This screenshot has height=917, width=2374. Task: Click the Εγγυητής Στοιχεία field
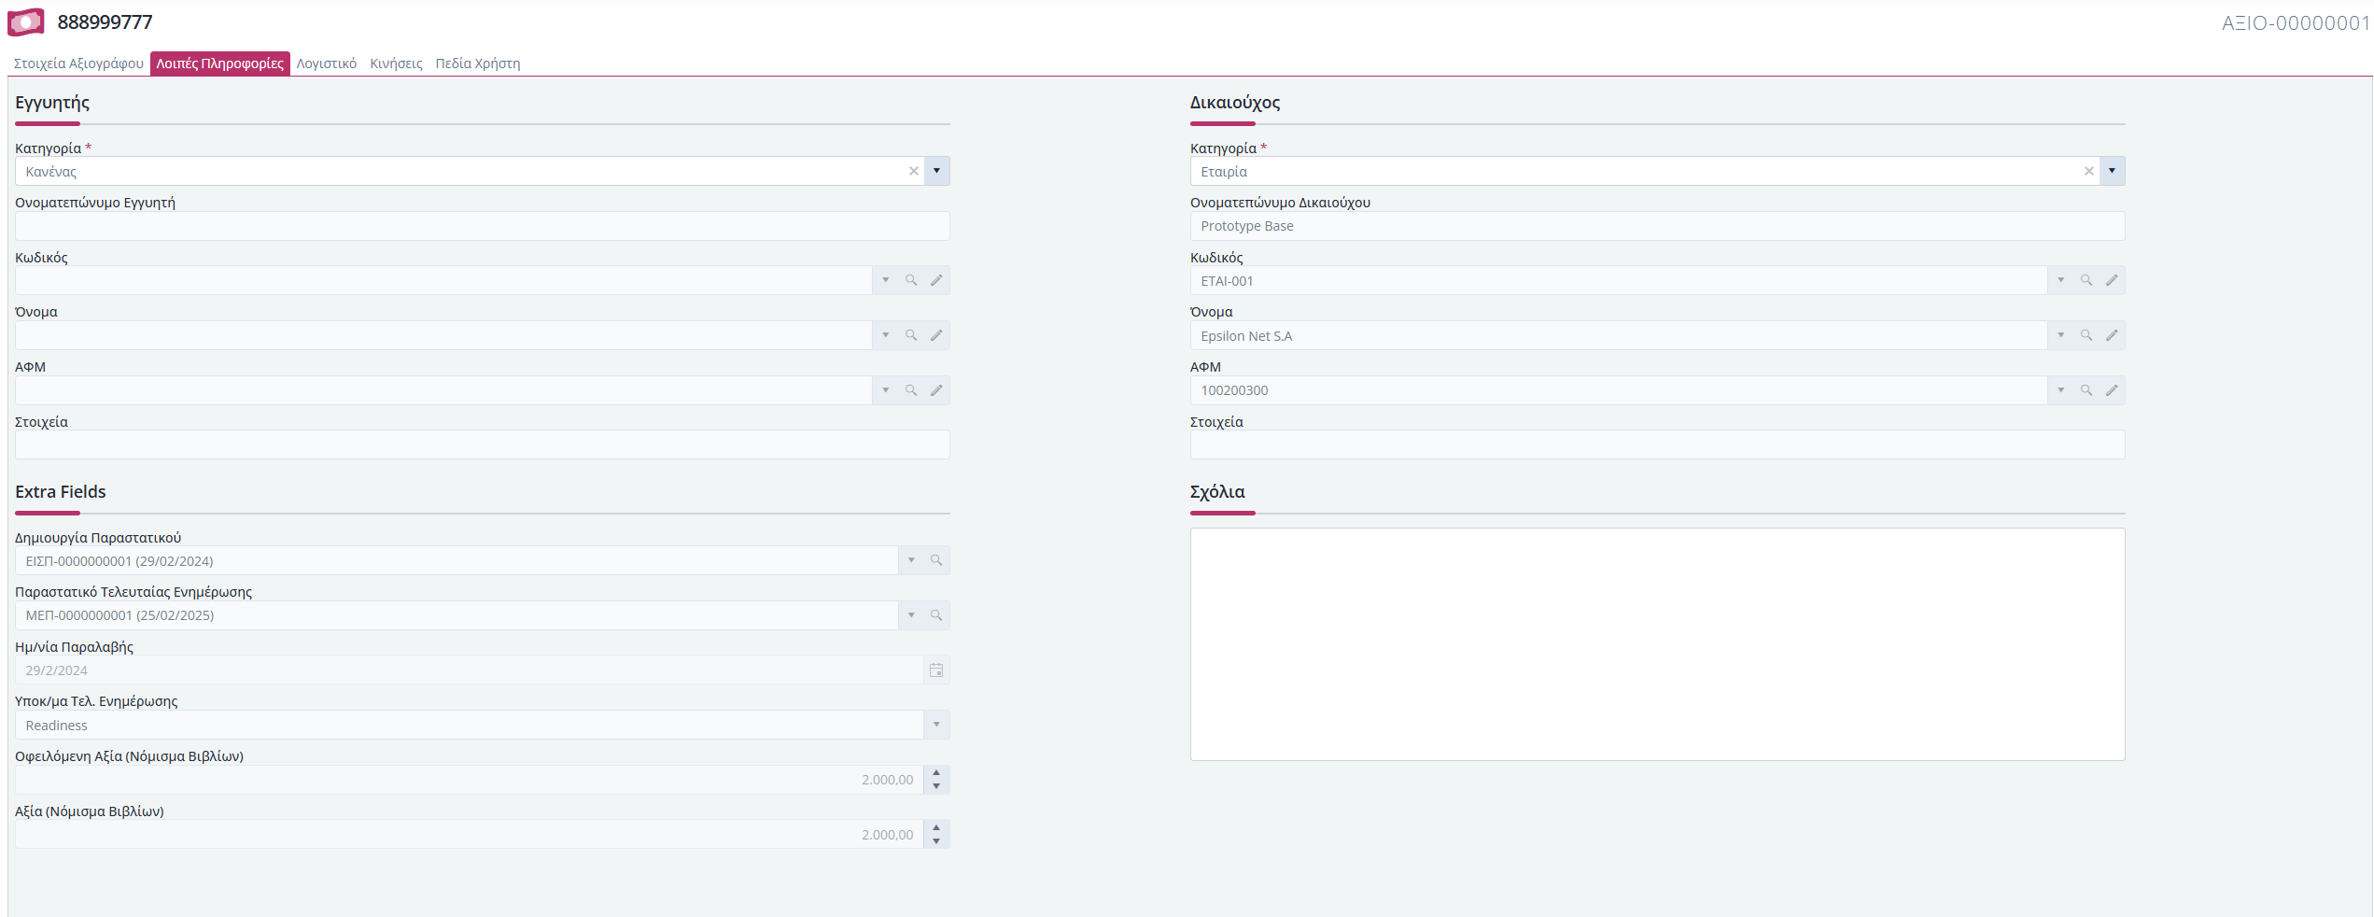[482, 444]
